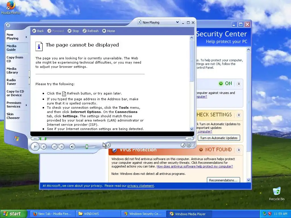
Task: Open Copy to CD or Device
Action: (x=17, y=93)
